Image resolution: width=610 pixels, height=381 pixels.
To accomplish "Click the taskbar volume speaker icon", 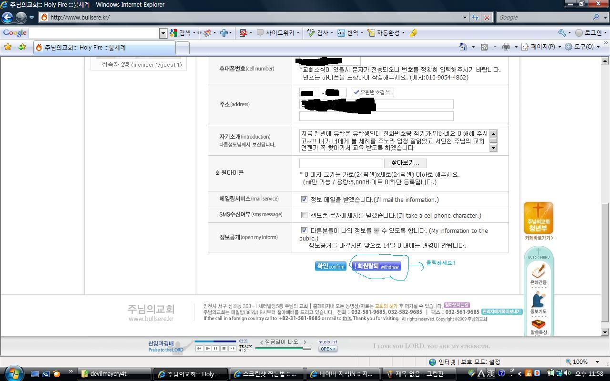I will 567,373.
